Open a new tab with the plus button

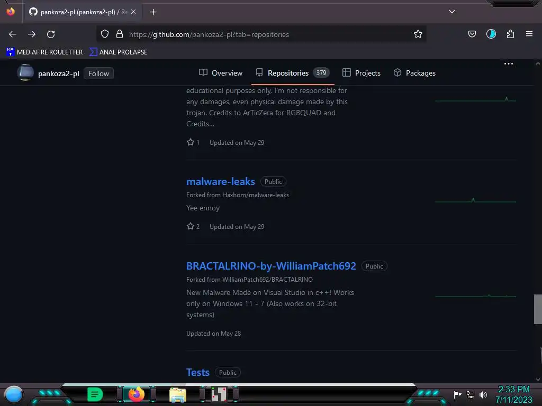[153, 12]
